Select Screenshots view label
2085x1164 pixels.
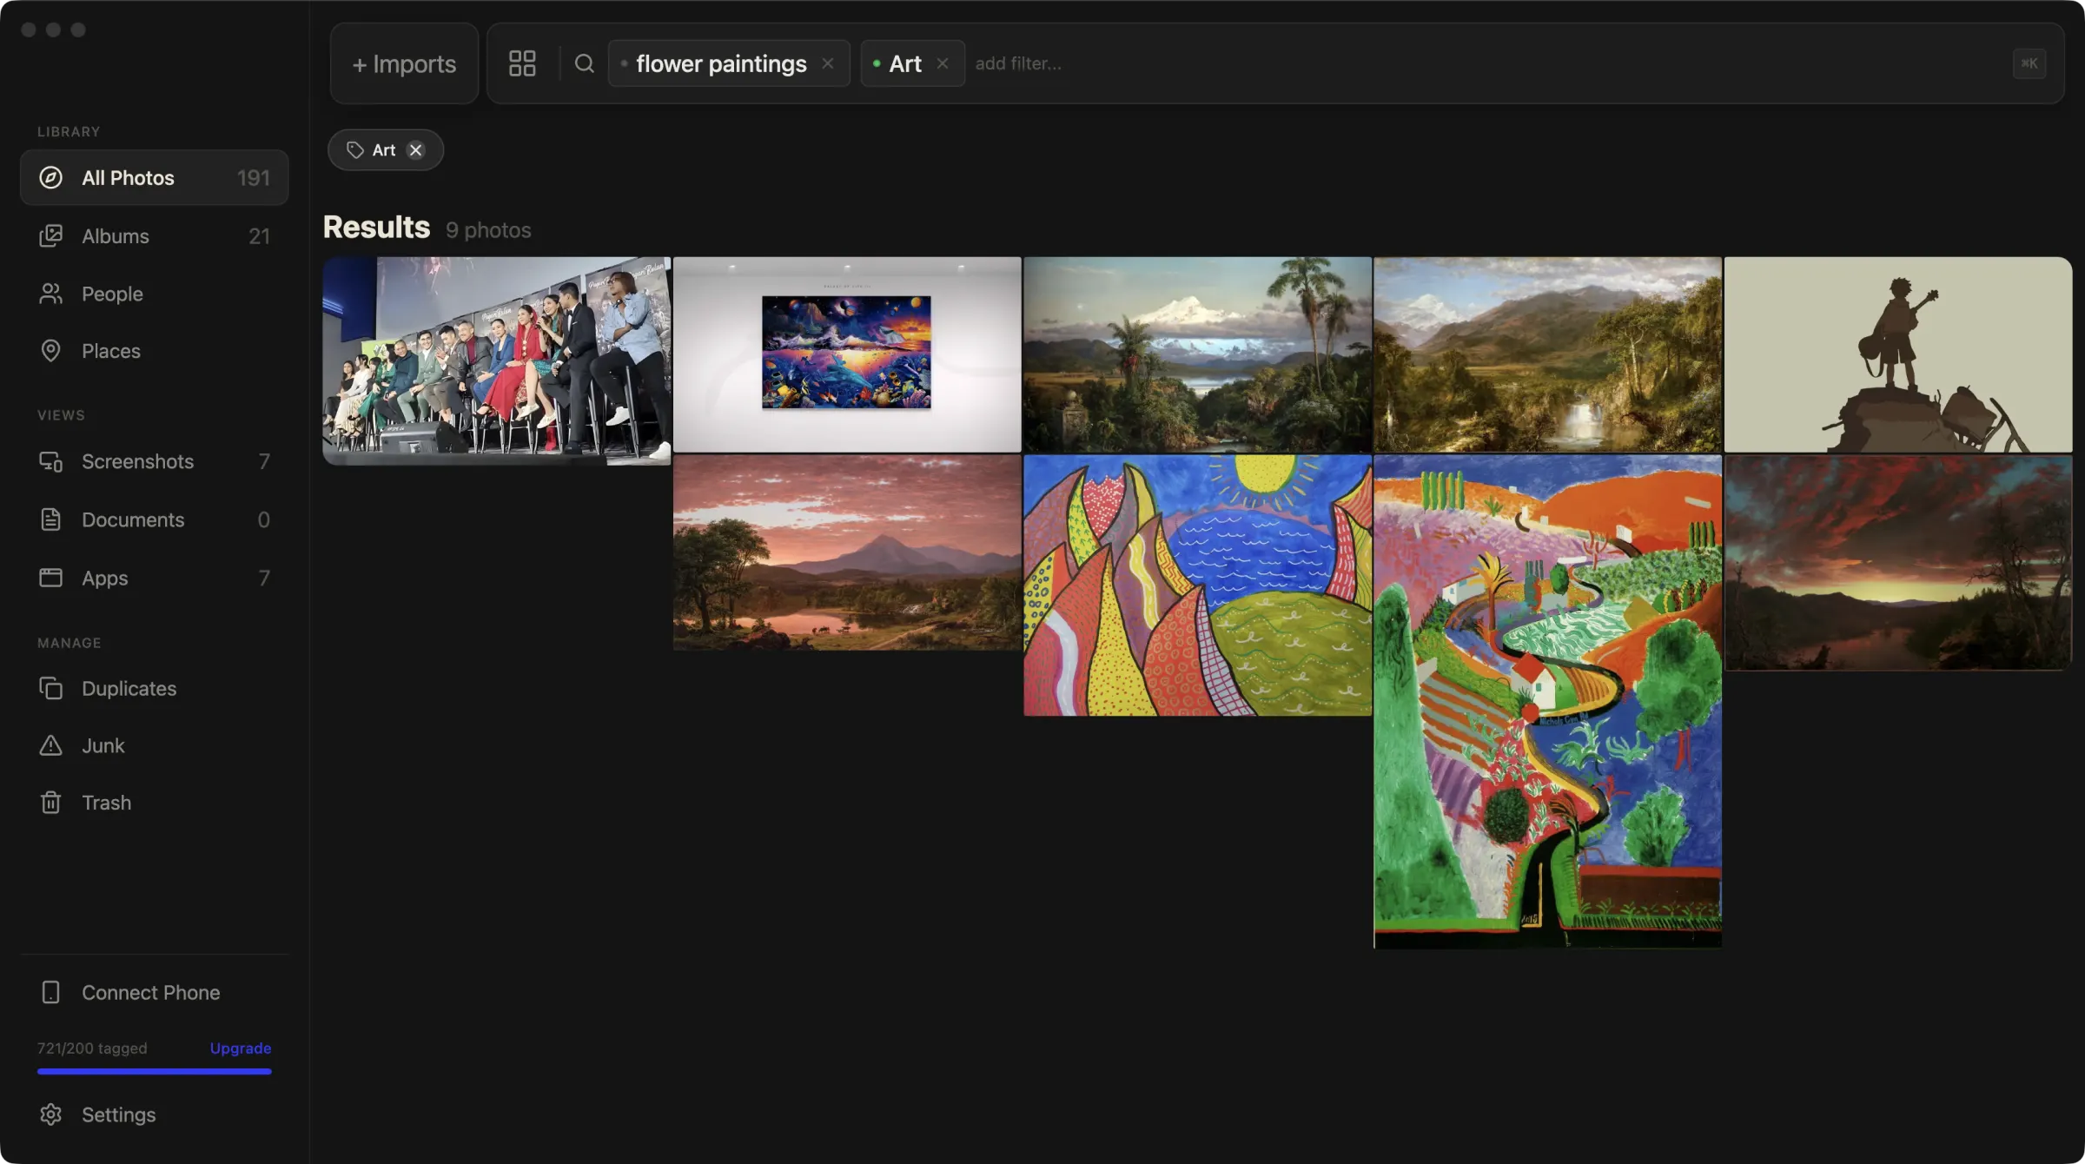[x=137, y=461]
